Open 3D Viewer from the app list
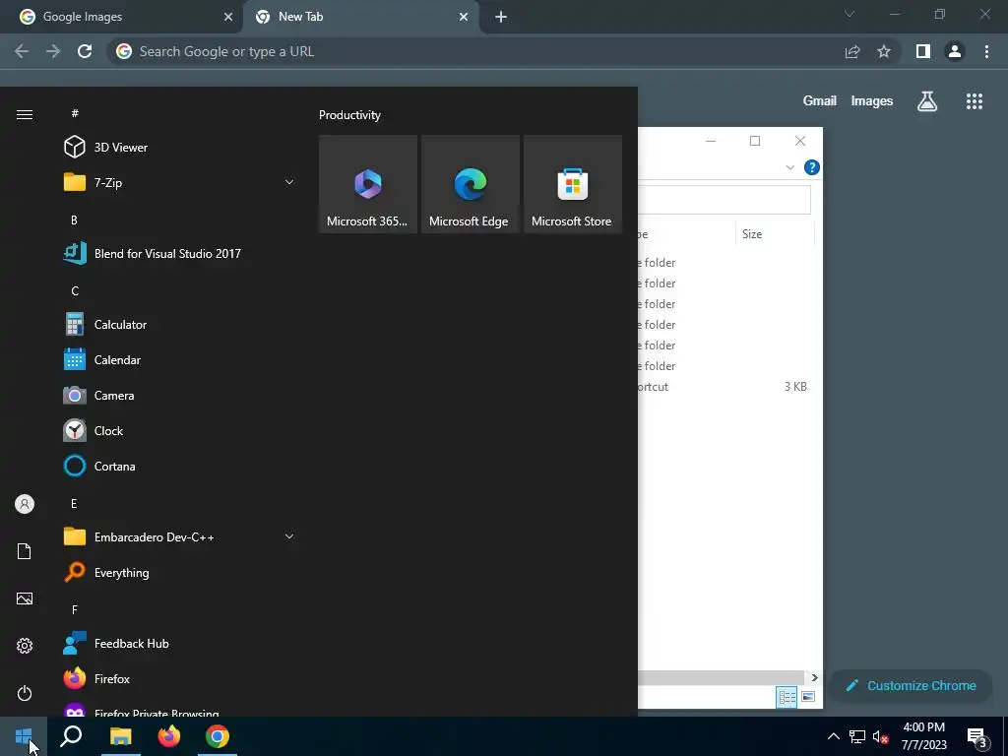The image size is (1008, 756). 180,148
